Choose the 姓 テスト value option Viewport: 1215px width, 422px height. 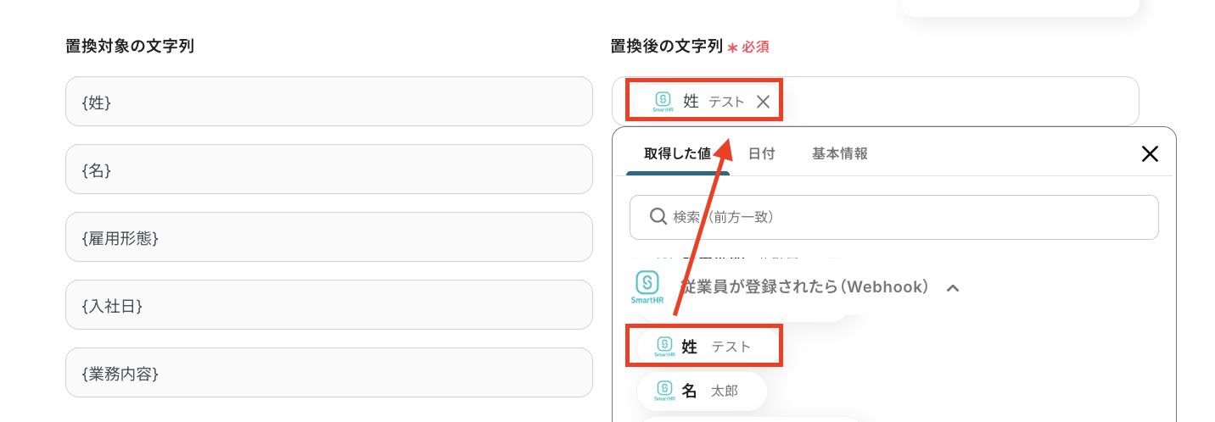(715, 347)
